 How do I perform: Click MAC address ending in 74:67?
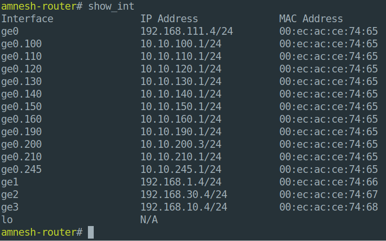tap(329, 195)
